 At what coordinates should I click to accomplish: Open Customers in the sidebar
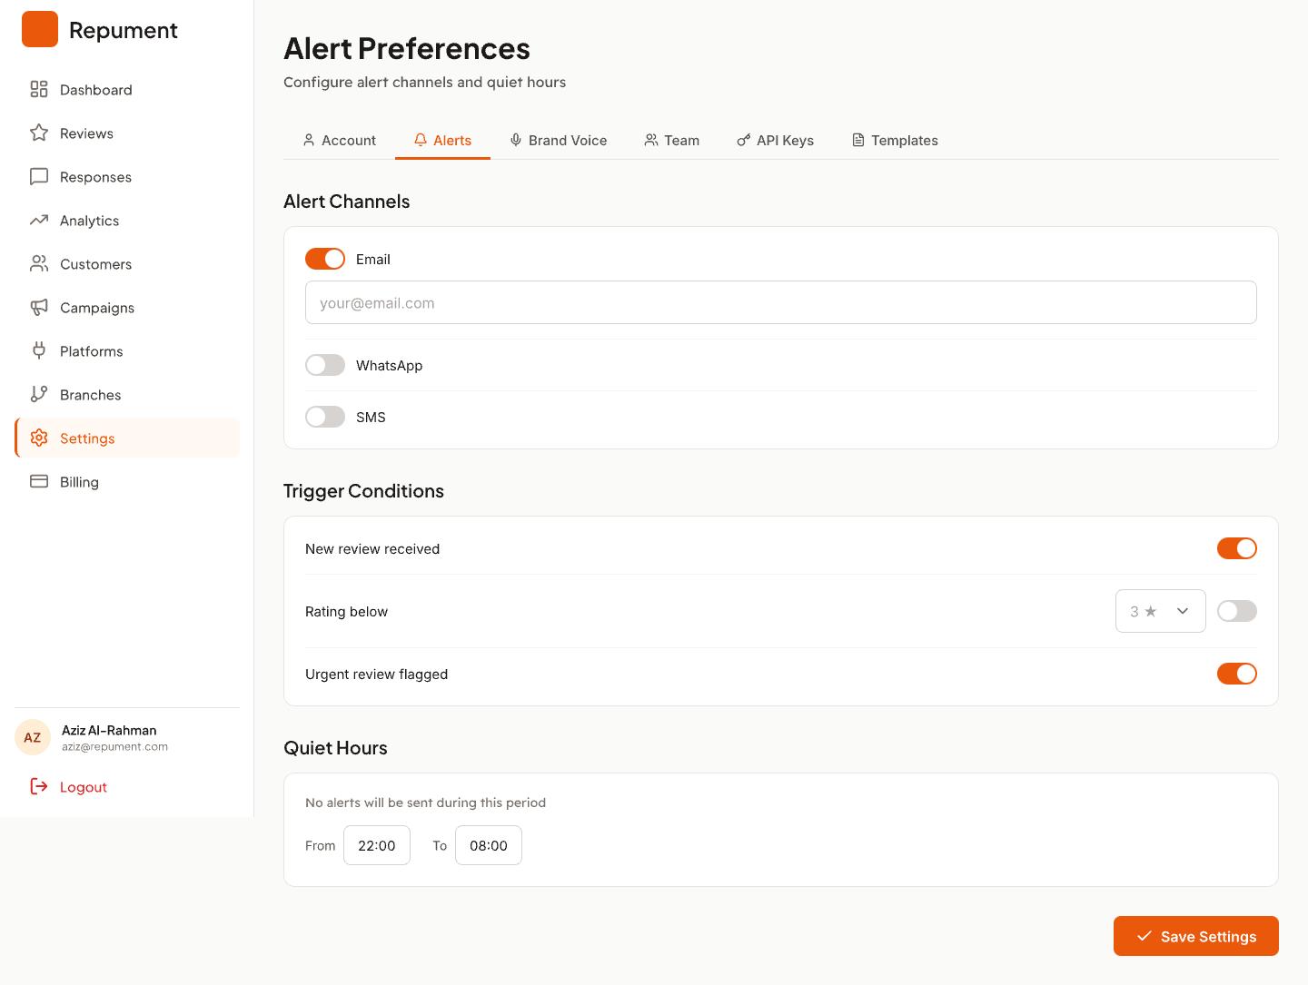127,263
